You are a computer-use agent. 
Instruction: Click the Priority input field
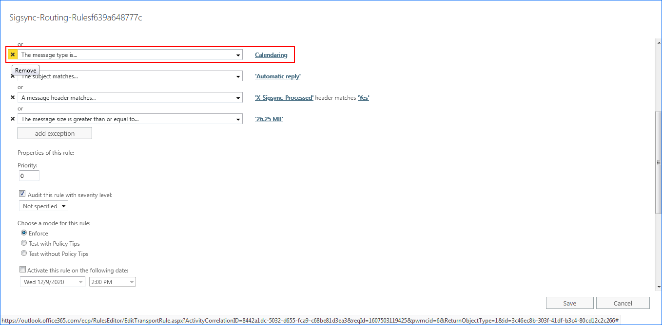(x=29, y=176)
